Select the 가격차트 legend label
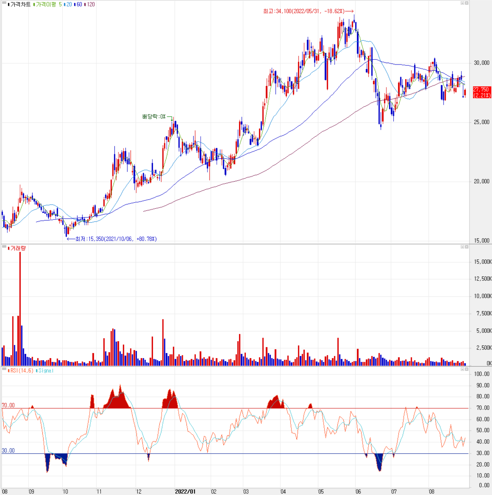Image resolution: width=492 pixels, height=495 pixels. [x=20, y=4]
